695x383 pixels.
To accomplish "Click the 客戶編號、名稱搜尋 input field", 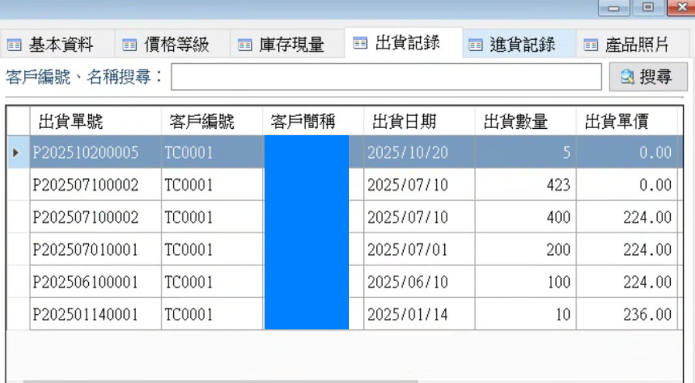I will (385, 76).
